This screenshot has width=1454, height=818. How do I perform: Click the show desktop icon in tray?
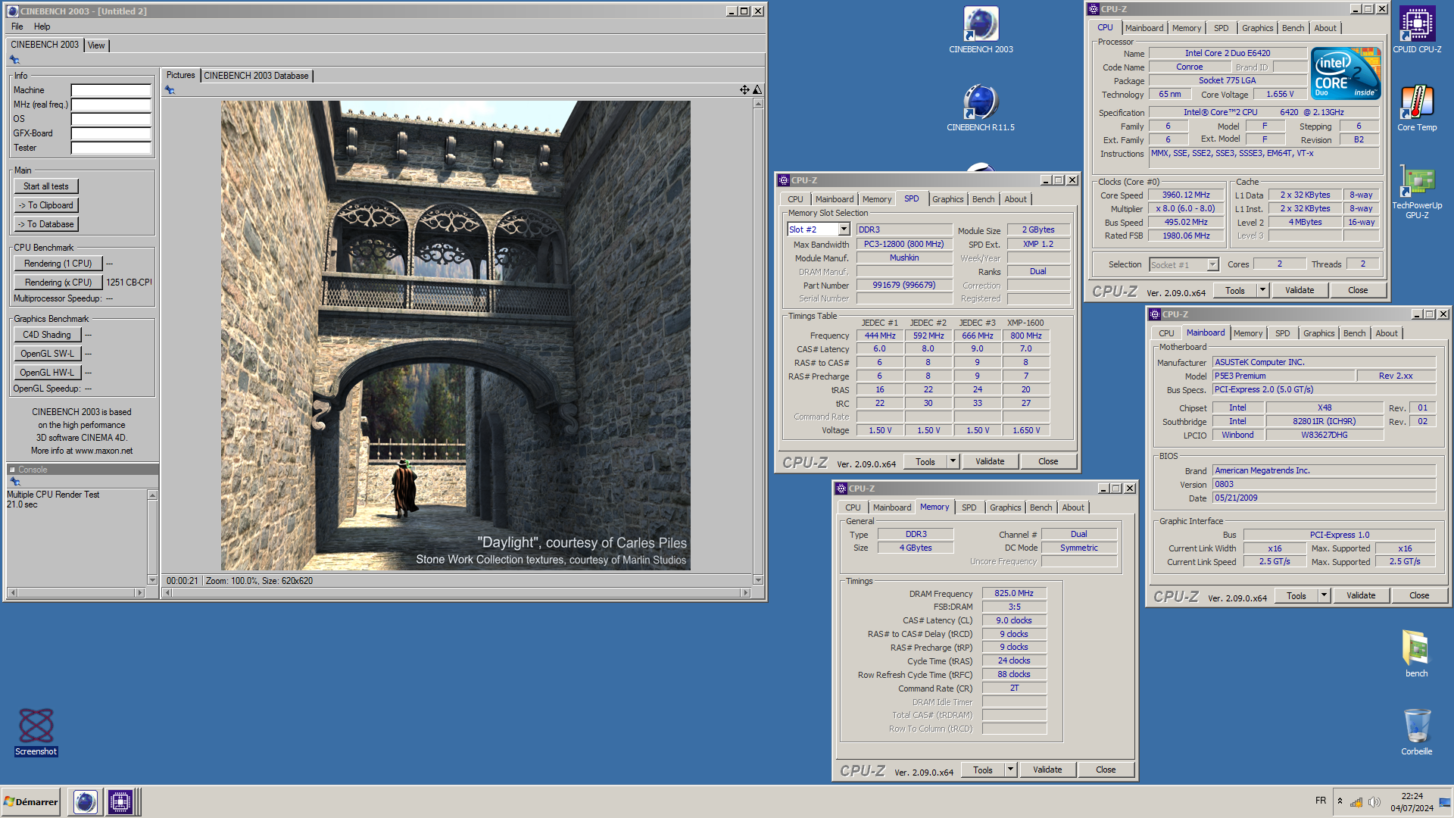pos(1445,801)
